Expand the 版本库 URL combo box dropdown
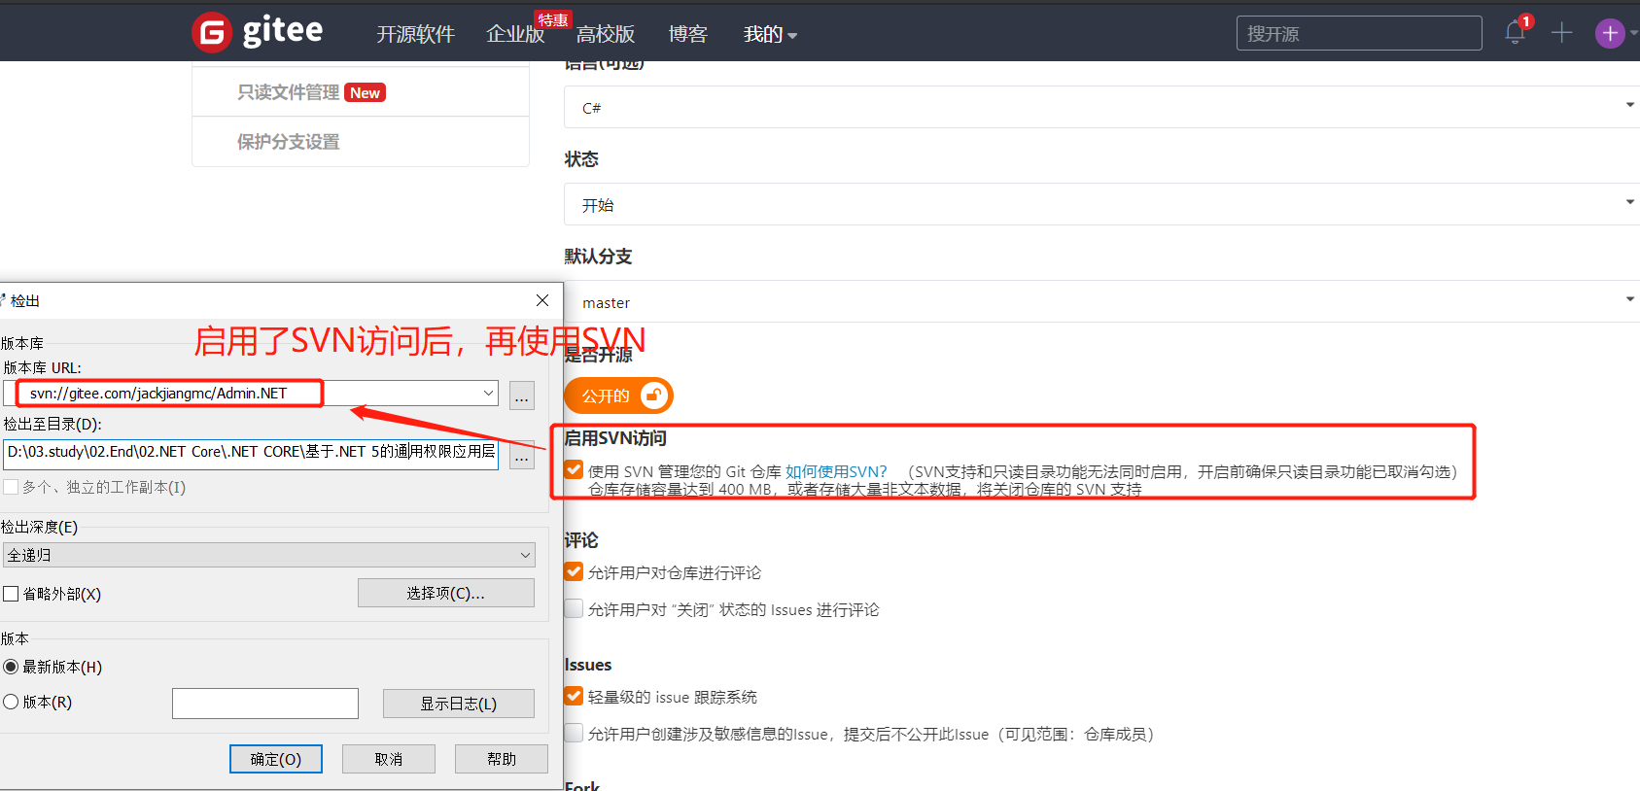The height and width of the screenshot is (791, 1640). tap(488, 394)
